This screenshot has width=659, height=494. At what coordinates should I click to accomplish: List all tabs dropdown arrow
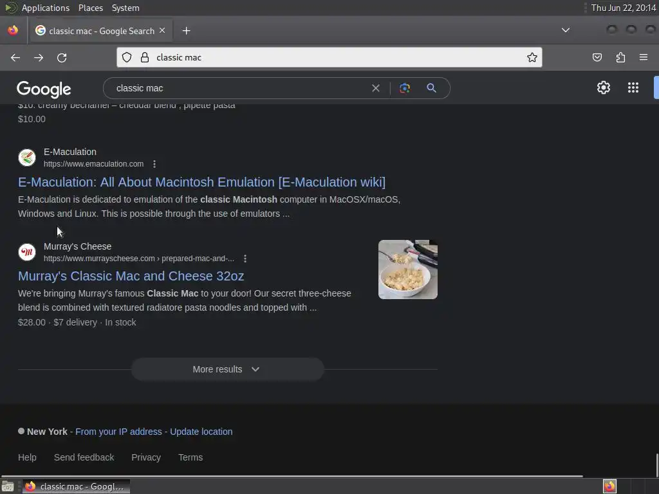[566, 30]
